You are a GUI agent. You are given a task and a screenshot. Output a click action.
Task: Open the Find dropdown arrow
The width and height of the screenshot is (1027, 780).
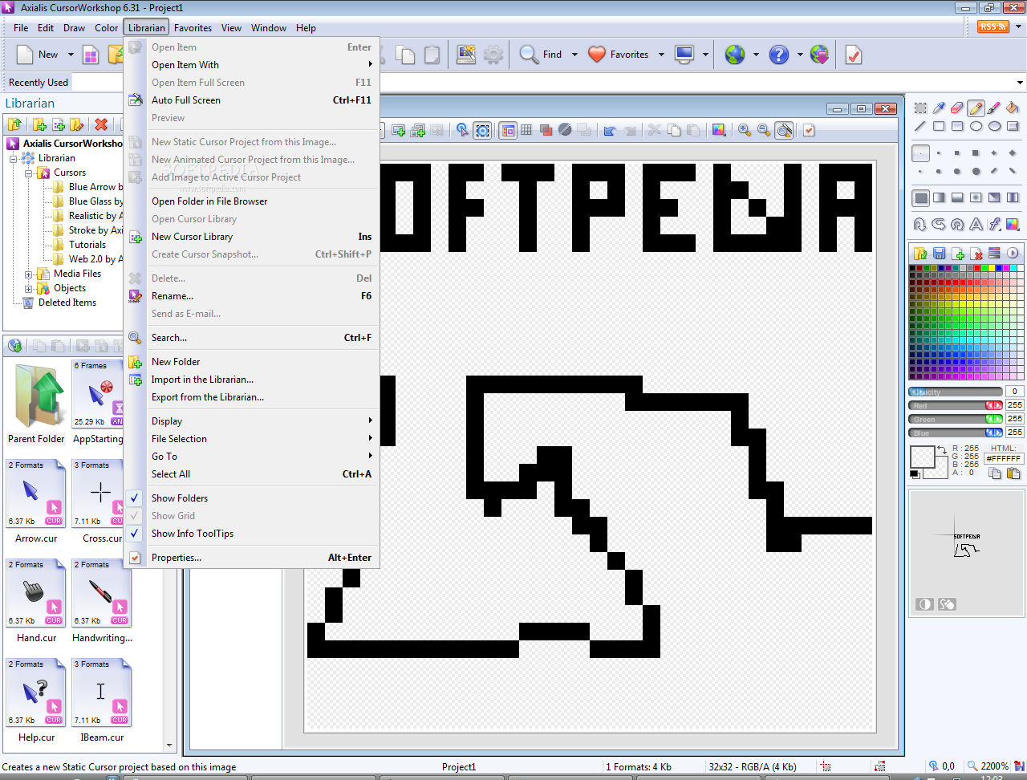pyautogui.click(x=574, y=55)
